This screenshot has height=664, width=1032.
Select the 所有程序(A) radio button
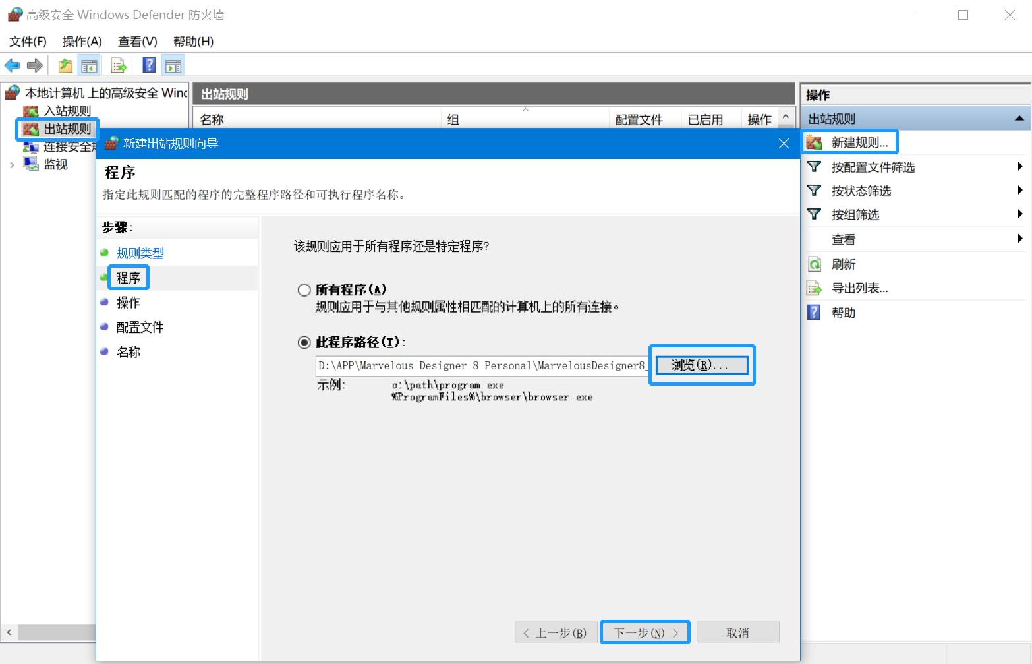click(304, 289)
